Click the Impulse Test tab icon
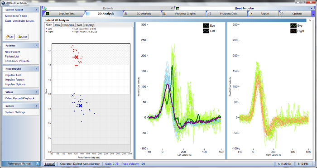This screenshot has height=168, width=317. [x=48, y=14]
